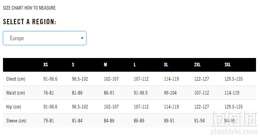Screen dimensions: 260x137
Task: Click the dropdown arrow beside Europe
Action: click(82, 38)
